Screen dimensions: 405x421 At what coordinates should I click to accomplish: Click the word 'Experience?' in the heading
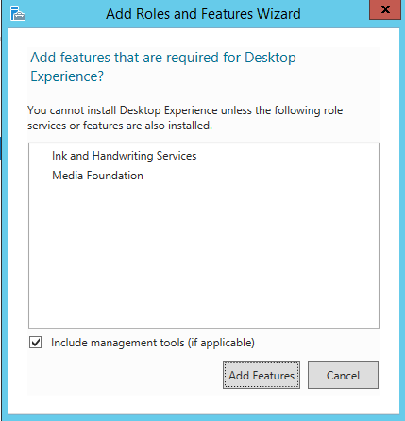[x=67, y=76]
